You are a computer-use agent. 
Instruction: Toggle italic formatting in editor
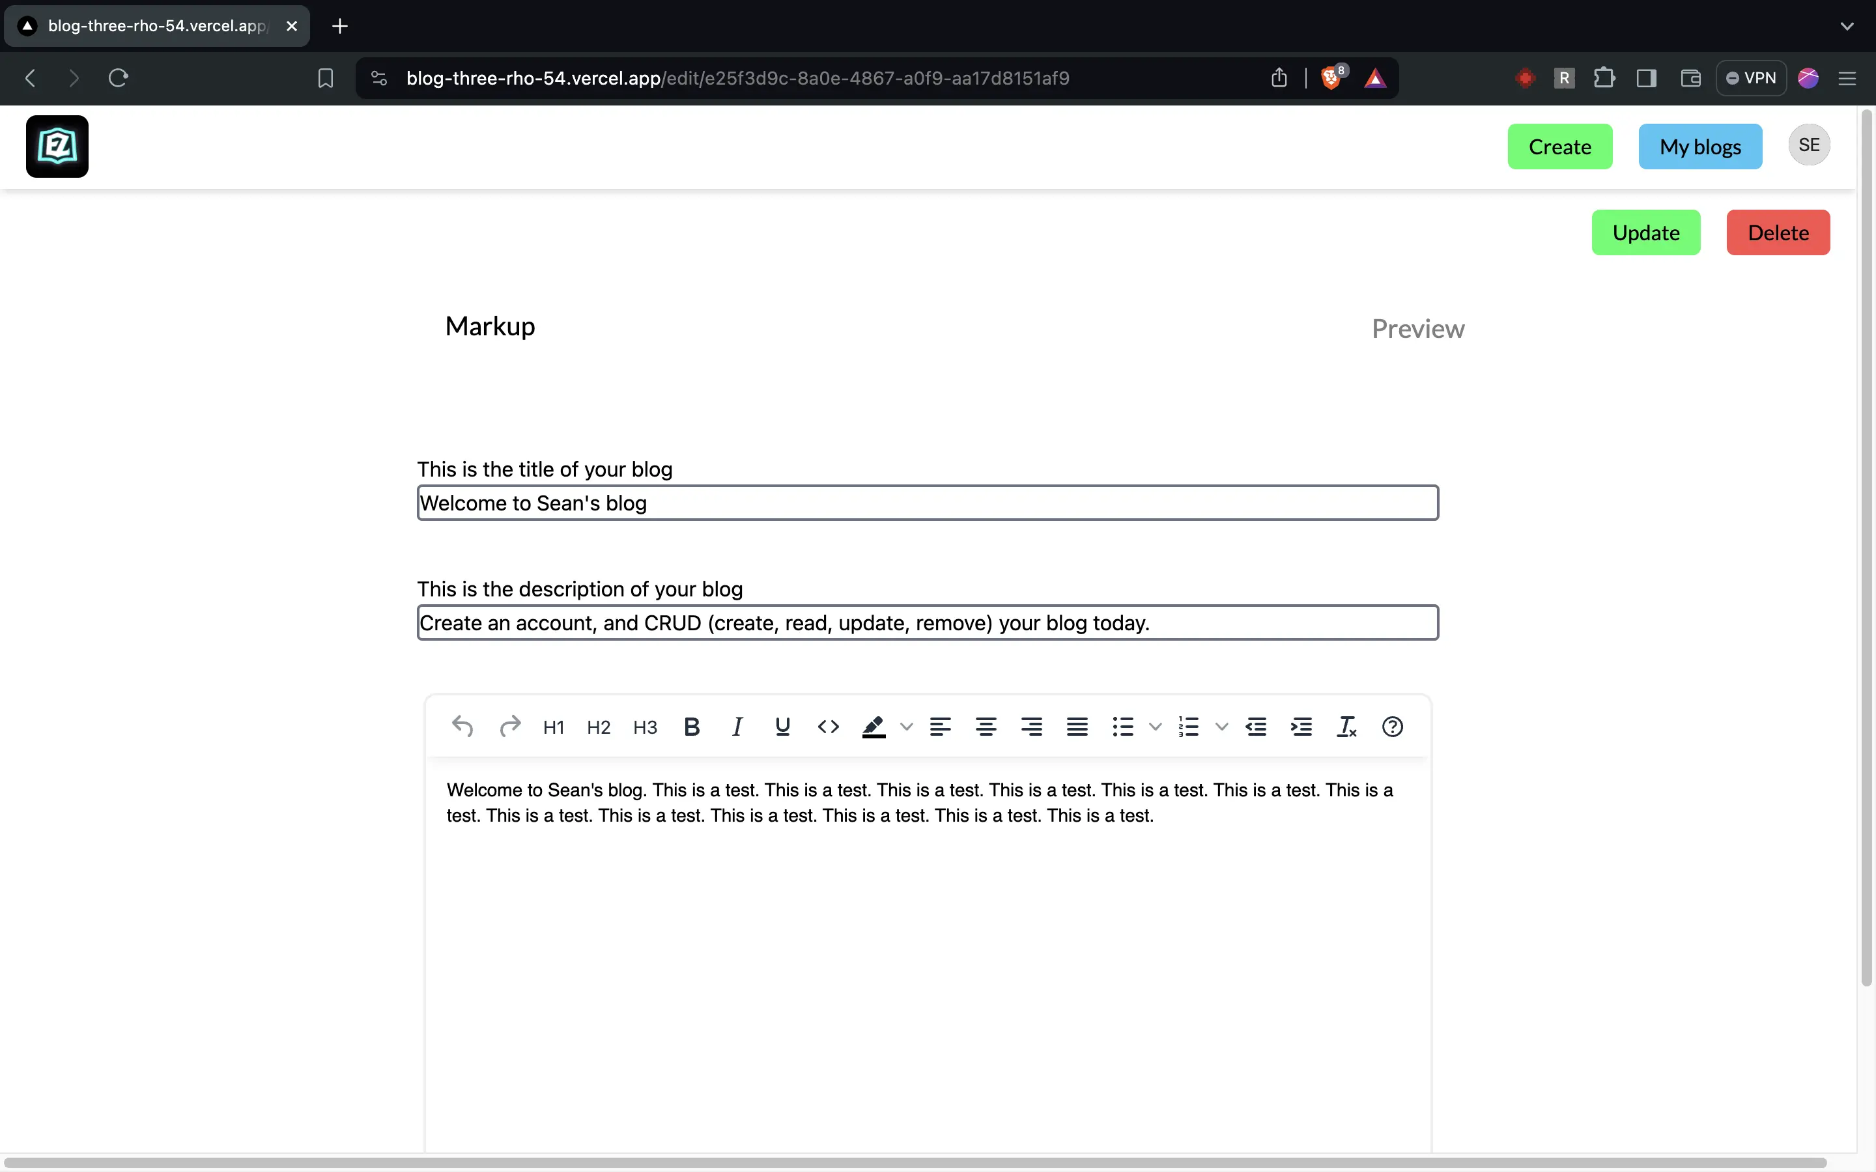(737, 726)
